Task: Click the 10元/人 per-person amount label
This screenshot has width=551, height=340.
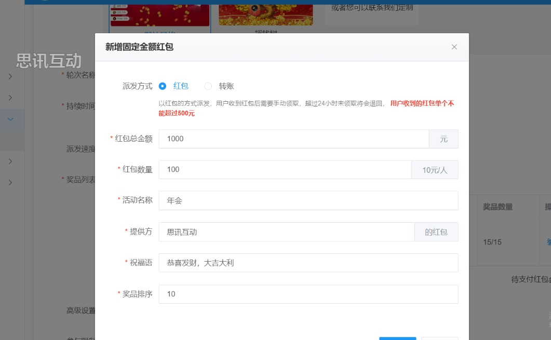Action: [435, 170]
